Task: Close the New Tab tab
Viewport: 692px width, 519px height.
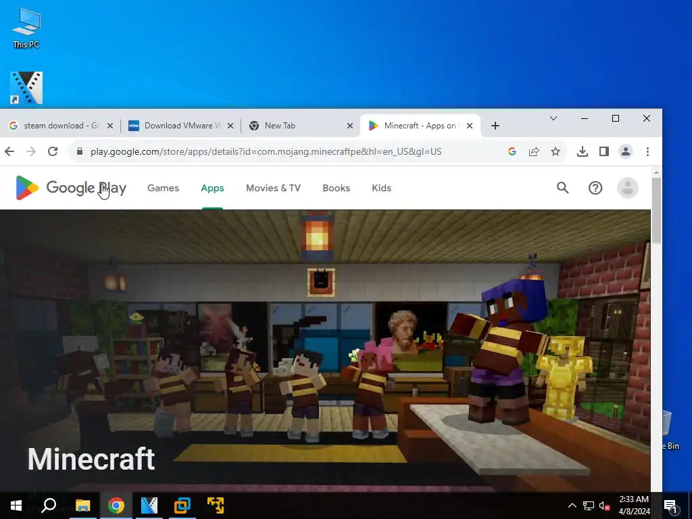Action: point(349,126)
